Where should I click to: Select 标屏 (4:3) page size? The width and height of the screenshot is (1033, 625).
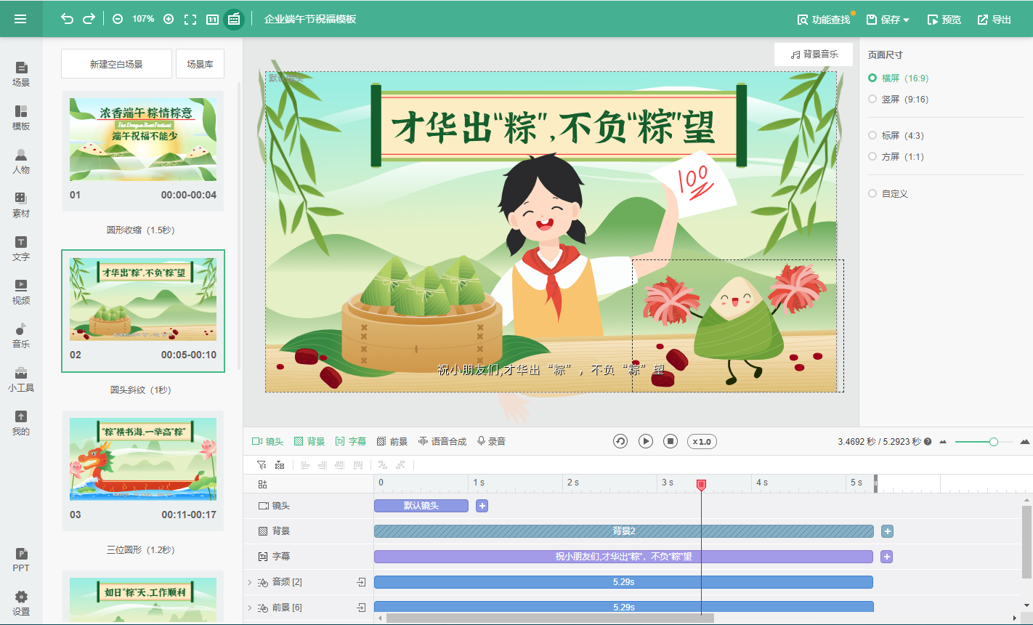(x=896, y=135)
